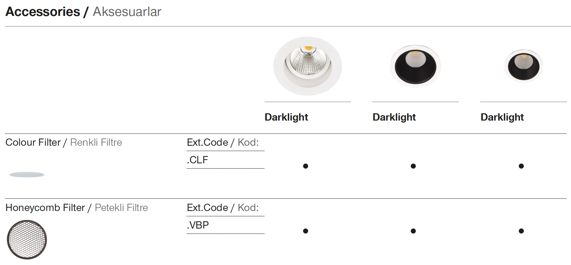
Task: Click the Accessories / Aksesuarlar heading
Action: click(83, 12)
